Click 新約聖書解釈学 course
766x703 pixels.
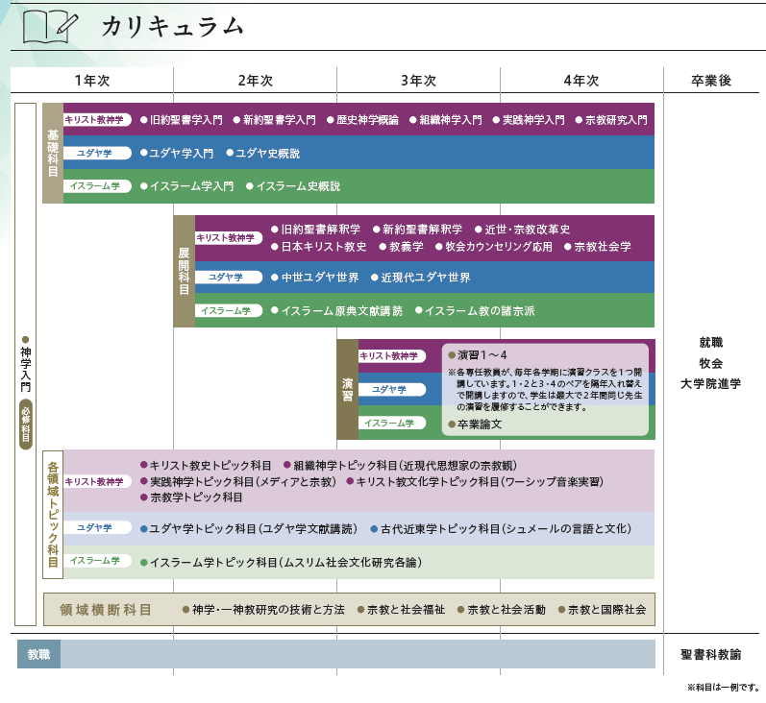pyautogui.click(x=418, y=230)
